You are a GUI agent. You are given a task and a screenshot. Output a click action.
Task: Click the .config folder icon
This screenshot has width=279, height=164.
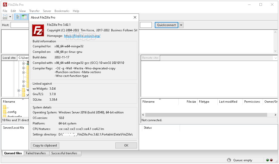tap(5, 112)
